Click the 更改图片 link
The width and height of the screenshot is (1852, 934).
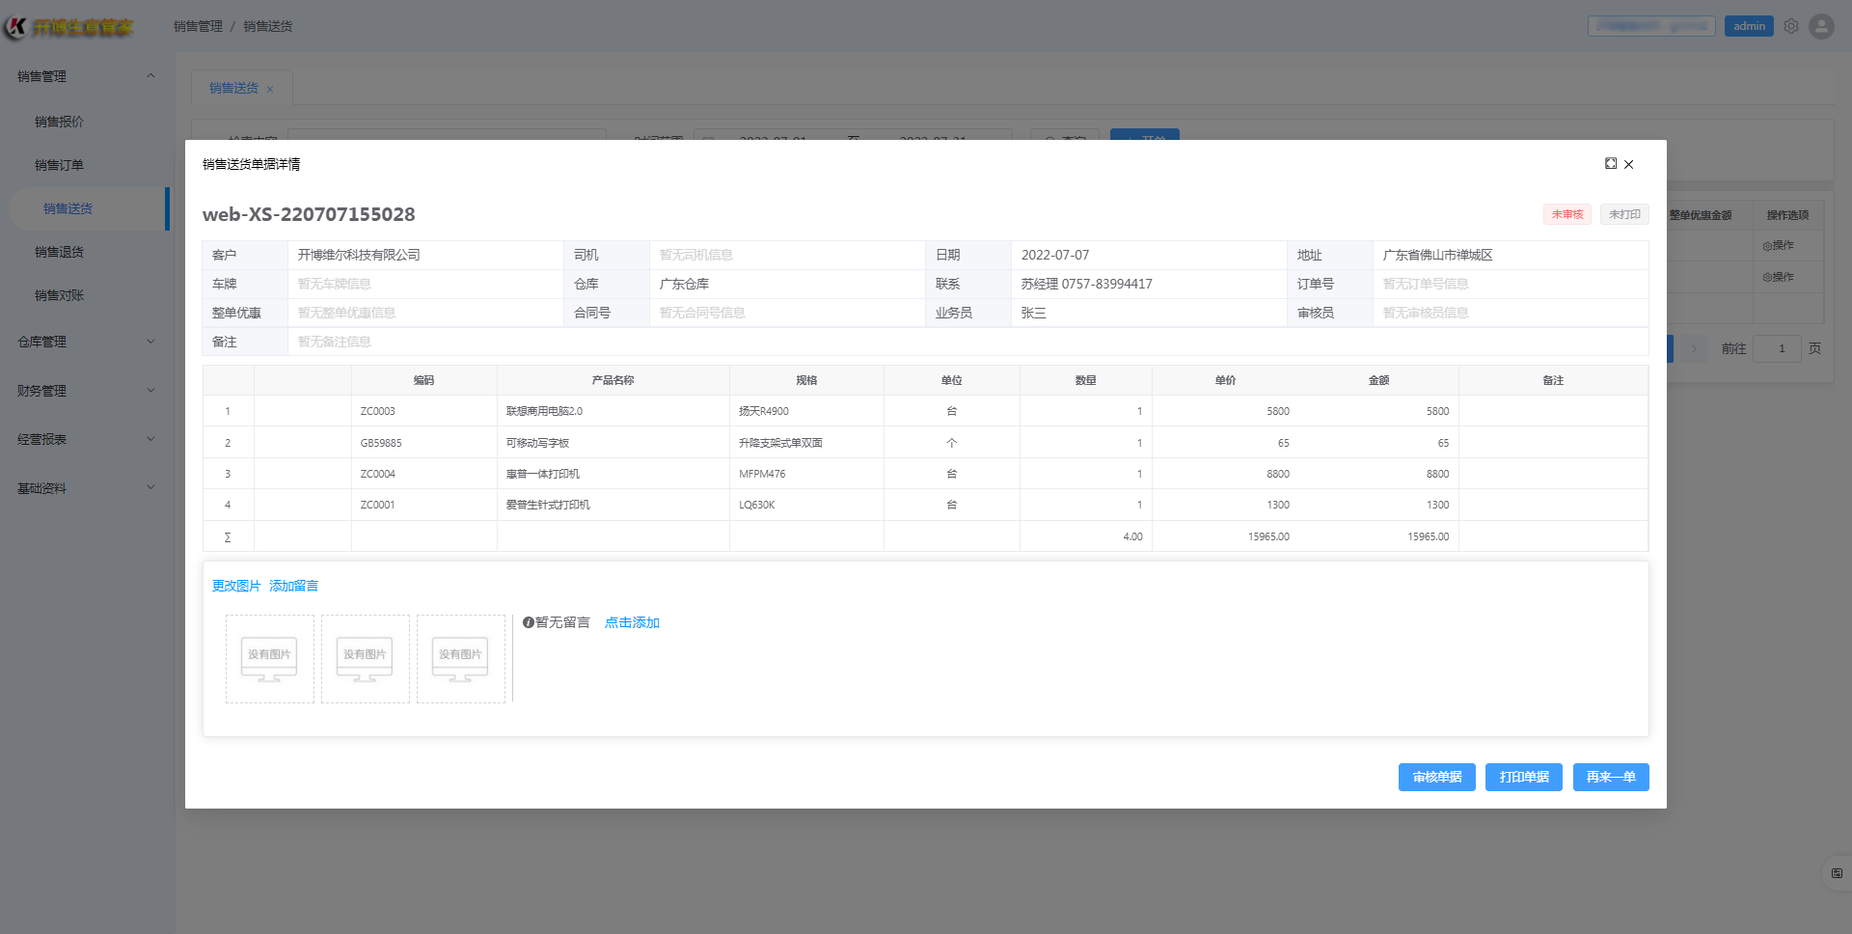(236, 586)
